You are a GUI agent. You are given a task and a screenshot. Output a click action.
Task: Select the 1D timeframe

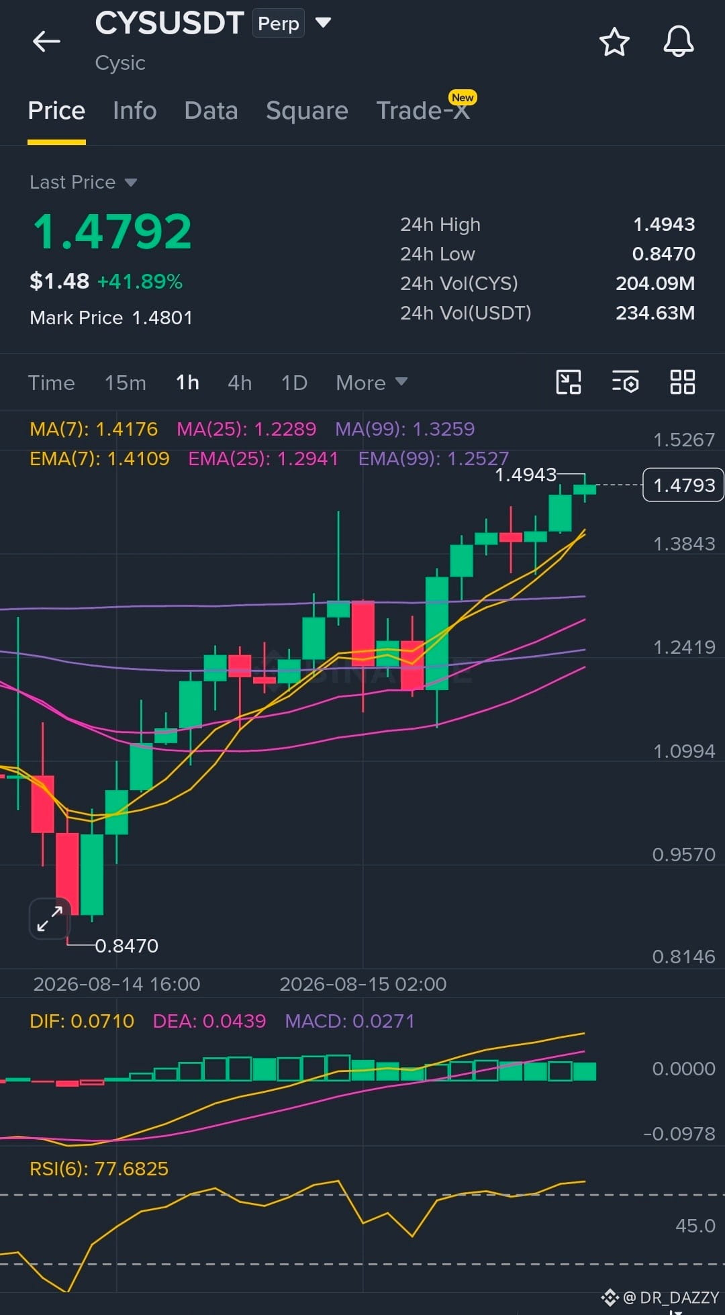coord(294,383)
